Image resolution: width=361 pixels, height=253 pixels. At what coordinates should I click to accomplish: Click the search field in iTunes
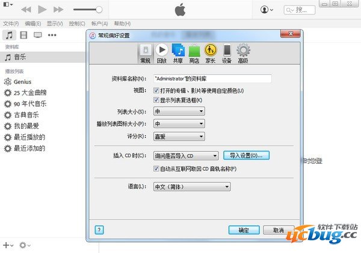tap(300, 10)
